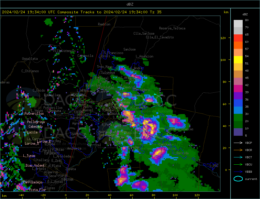Select the deep orange 57–60 dBZ swatch
Image resolution: width=260 pixels, height=199 pixels.
click(x=238, y=45)
